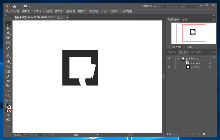Select the Artboard tool
This screenshot has width=220, height=140.
tap(8, 91)
